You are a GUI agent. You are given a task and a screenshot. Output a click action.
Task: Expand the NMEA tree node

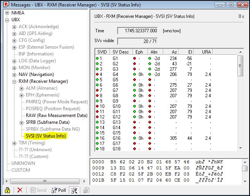(7, 13)
